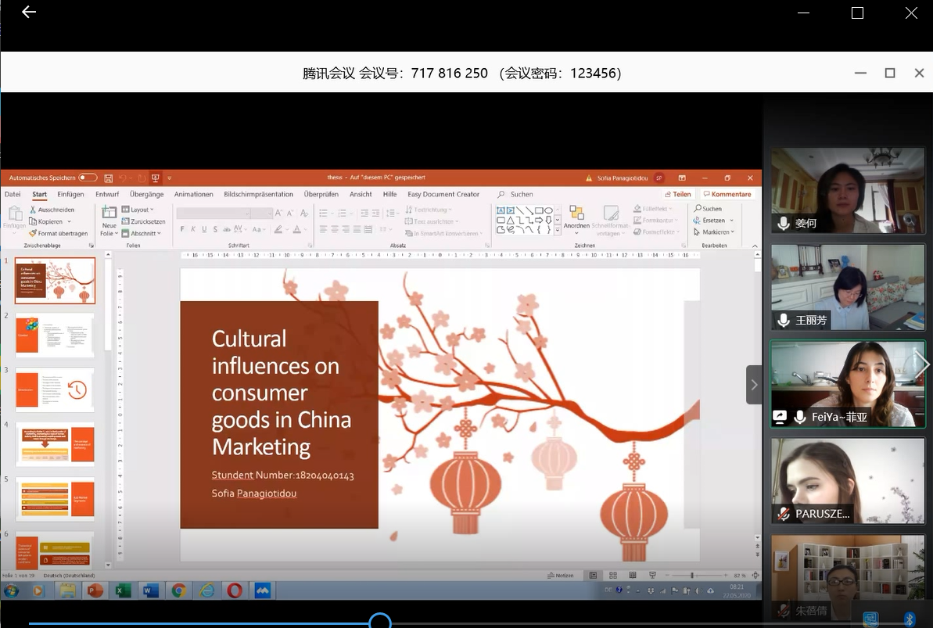Select the Ausschneiden scissors icon
Image resolution: width=933 pixels, height=628 pixels.
click(x=33, y=210)
